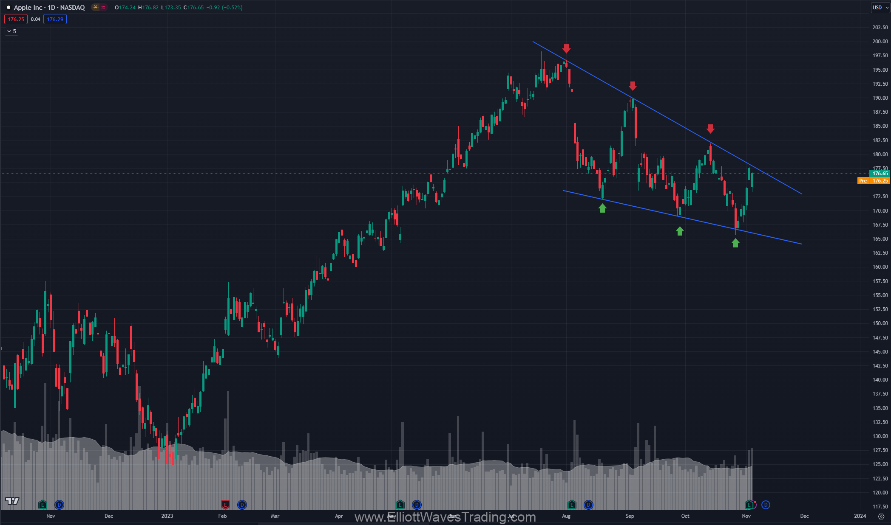Open the dividend D marker near Feb 2023
891x525 pixels.
pyautogui.click(x=242, y=505)
